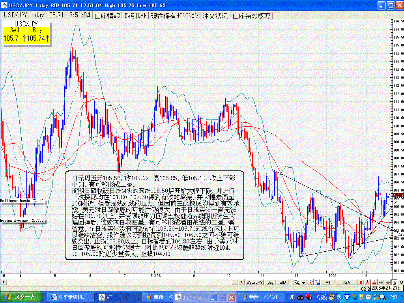Click the Q zoom icon at toolbar end

point(401,282)
